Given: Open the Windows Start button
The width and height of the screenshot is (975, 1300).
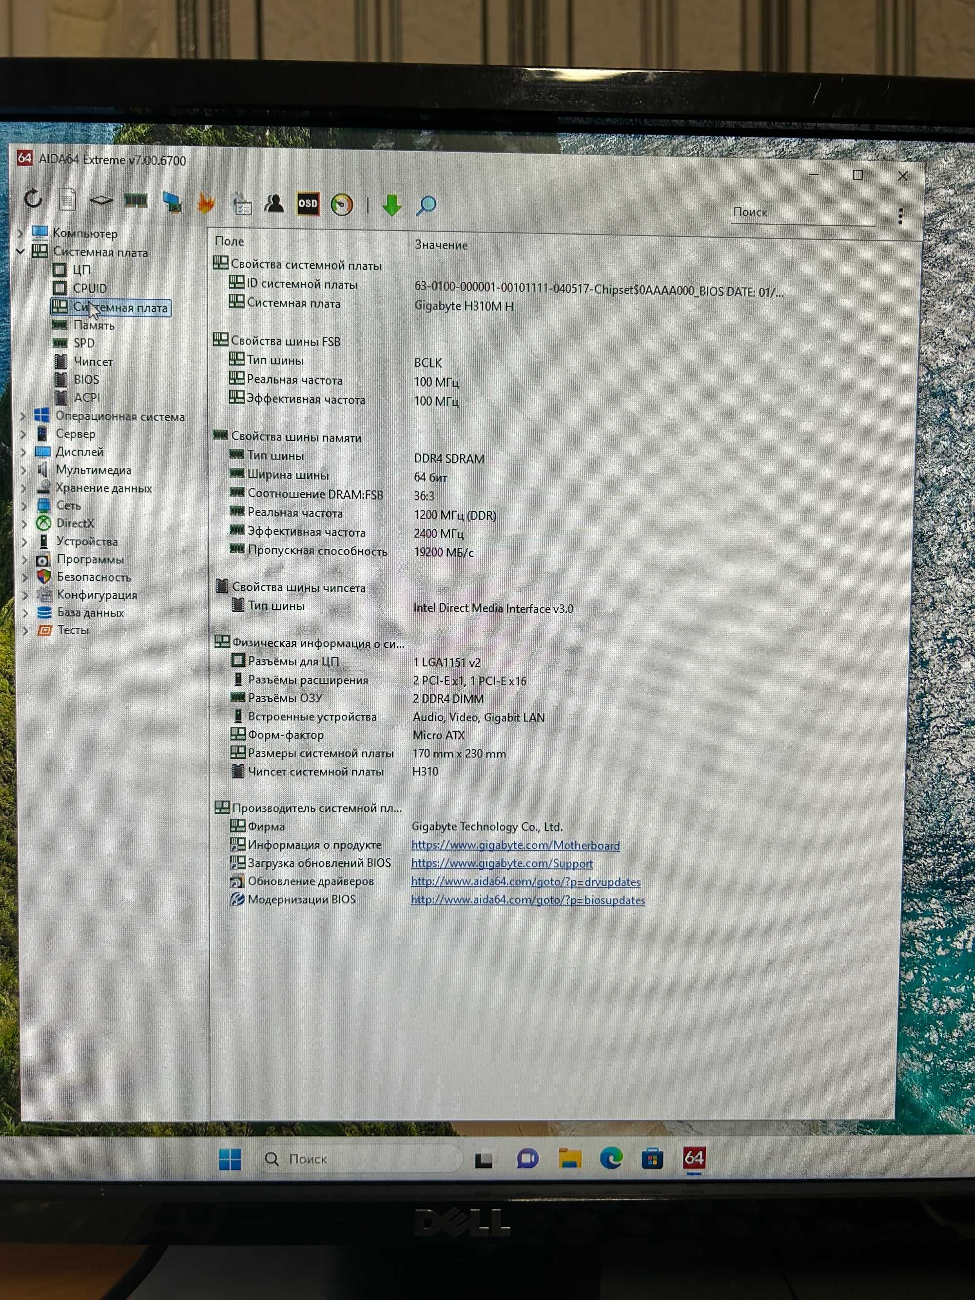Looking at the screenshot, I should click(x=230, y=1160).
